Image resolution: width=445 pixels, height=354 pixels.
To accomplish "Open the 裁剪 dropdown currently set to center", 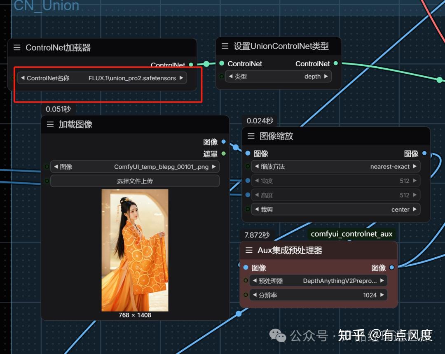I will [335, 209].
